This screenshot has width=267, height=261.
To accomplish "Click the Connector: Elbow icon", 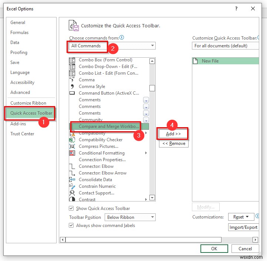I will point(72,166).
